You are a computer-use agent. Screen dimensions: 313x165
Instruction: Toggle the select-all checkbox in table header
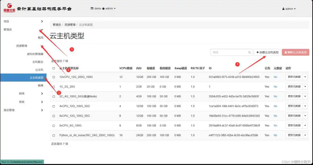click(x=53, y=68)
